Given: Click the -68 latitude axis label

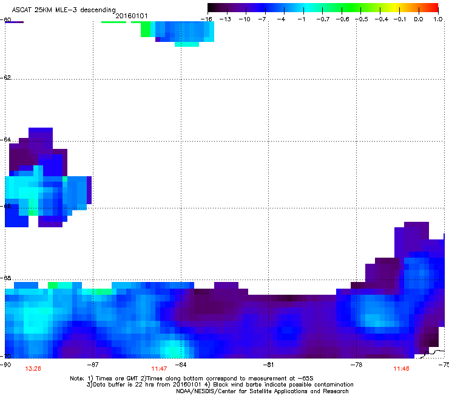Looking at the screenshot, I should 5,278.
